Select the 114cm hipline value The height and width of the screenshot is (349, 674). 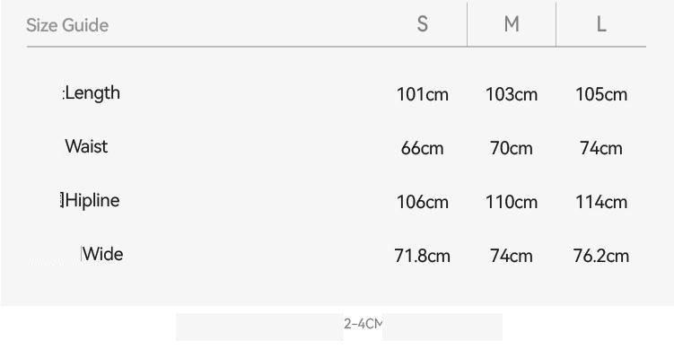601,202
